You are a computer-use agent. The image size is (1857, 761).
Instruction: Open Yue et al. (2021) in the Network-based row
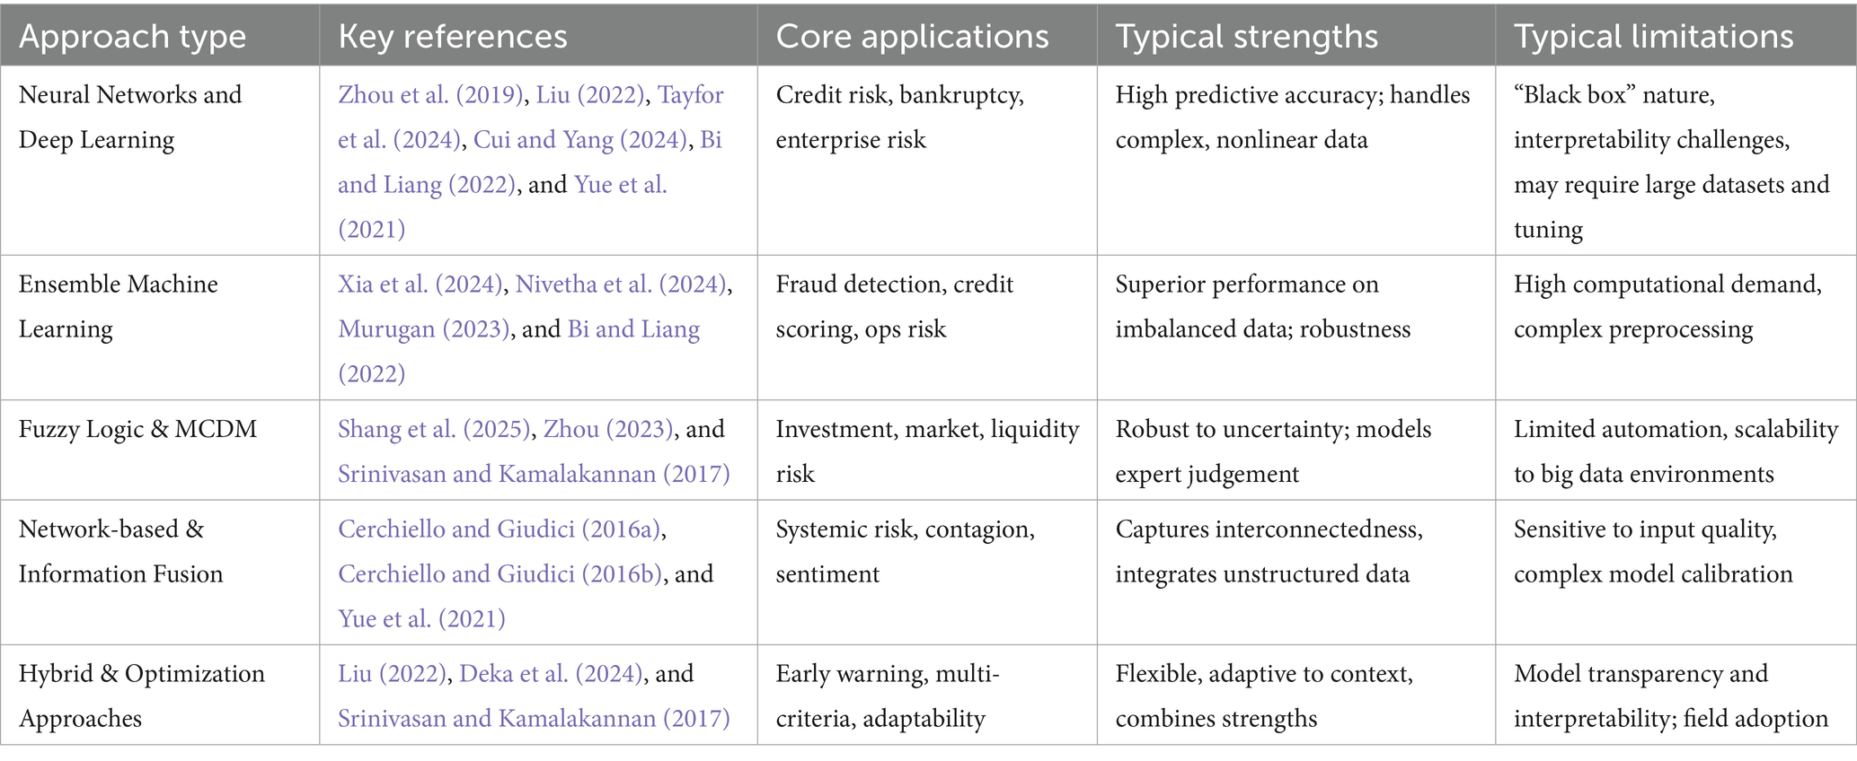pyautogui.click(x=421, y=619)
